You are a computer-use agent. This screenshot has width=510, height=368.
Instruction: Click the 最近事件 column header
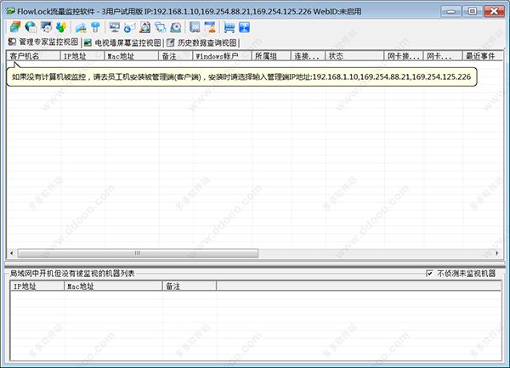[x=482, y=56]
